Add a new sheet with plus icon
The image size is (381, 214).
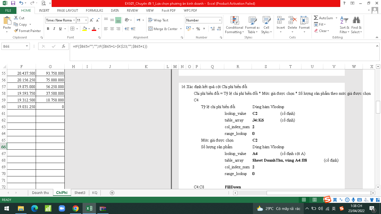(x=112, y=193)
